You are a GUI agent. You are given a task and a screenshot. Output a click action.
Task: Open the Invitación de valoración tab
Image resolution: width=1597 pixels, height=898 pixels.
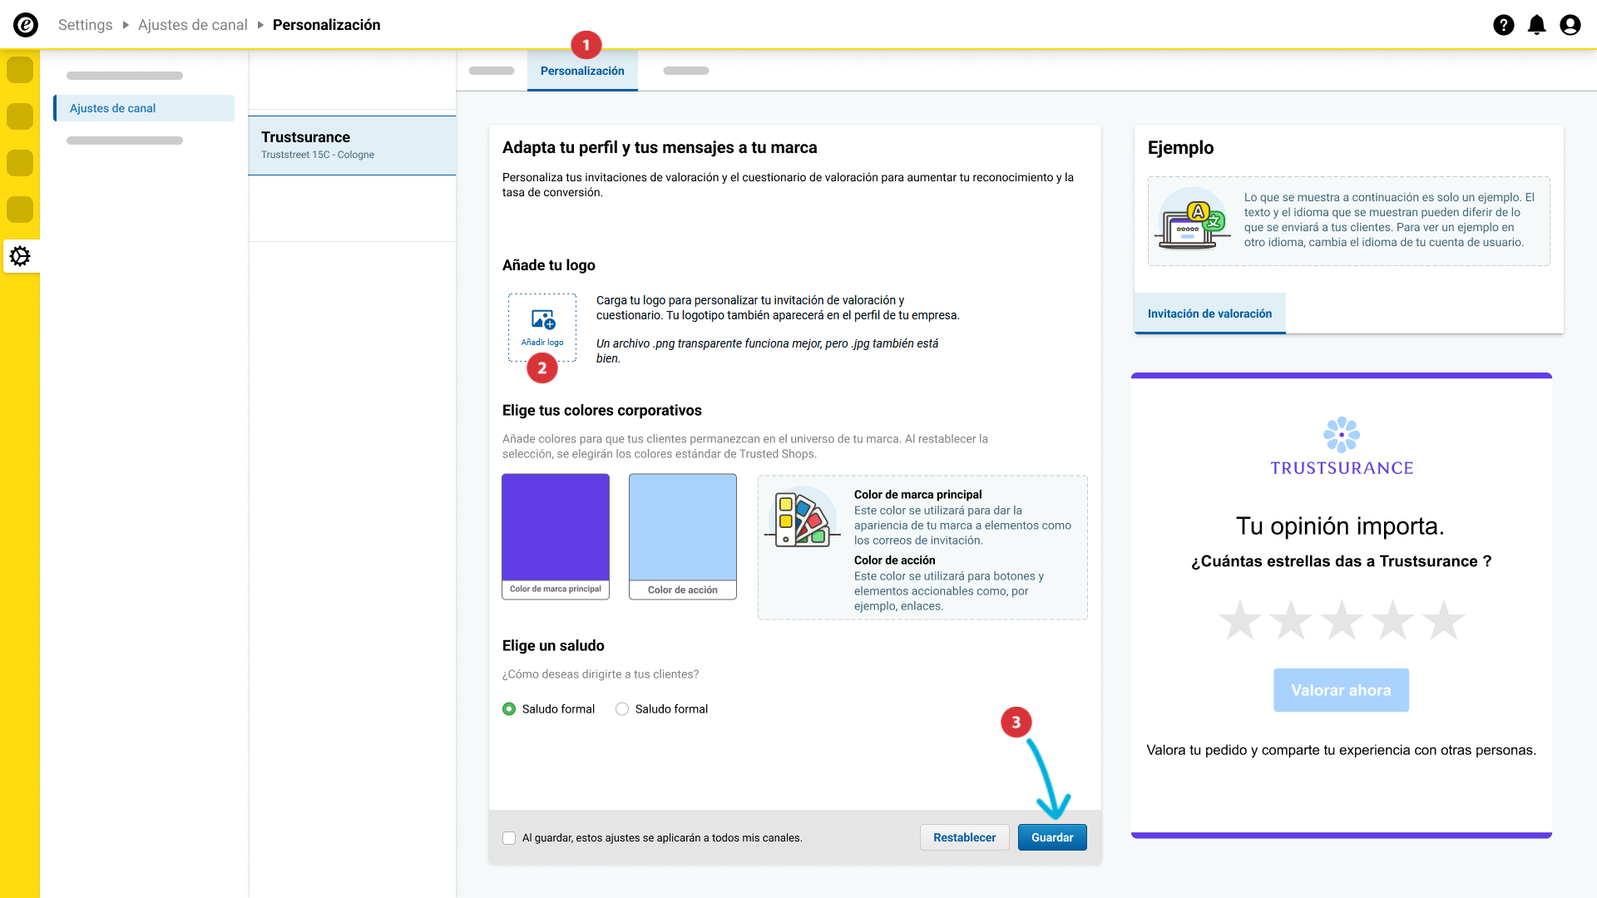click(1209, 313)
